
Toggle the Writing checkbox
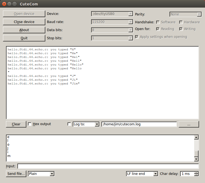(181, 29)
